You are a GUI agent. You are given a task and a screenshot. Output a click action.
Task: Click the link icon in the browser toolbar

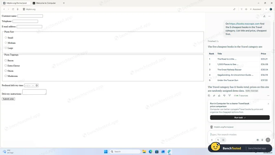[x=234, y=9]
